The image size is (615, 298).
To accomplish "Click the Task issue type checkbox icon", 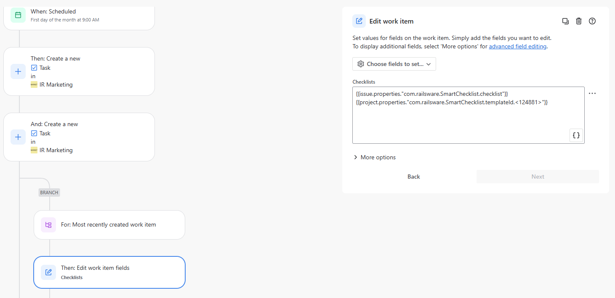I will point(34,67).
